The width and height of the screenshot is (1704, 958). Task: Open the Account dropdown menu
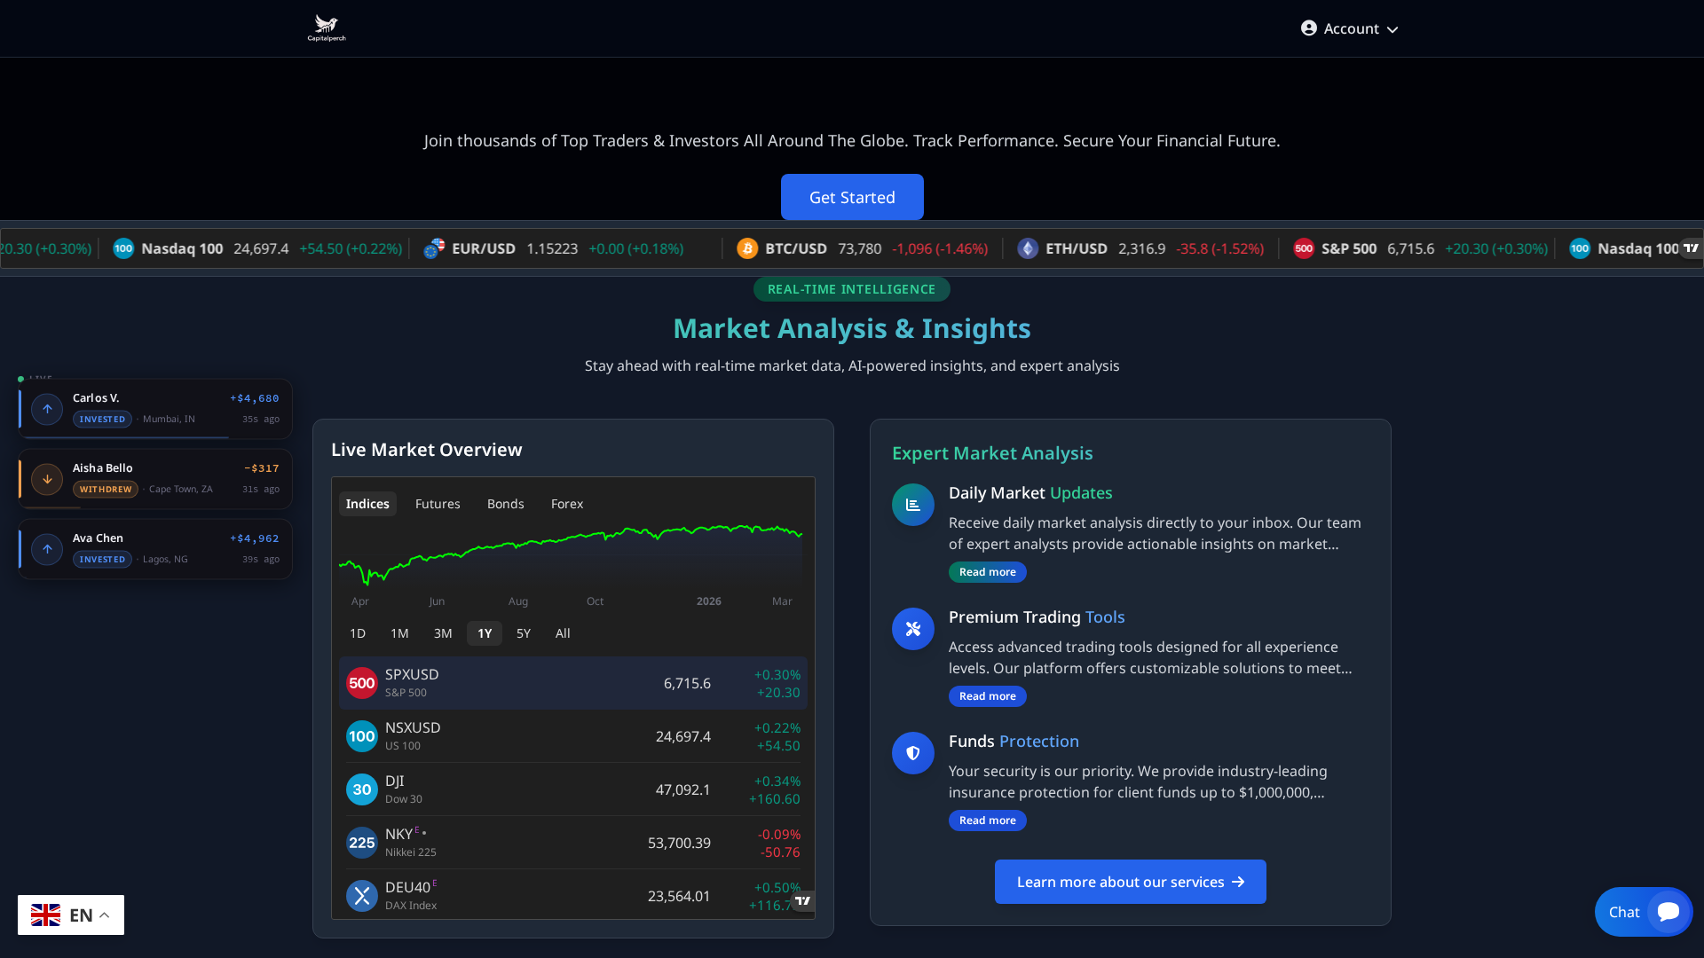click(x=1349, y=28)
